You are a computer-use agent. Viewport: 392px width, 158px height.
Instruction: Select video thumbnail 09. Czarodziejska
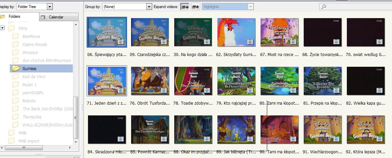coord(150,32)
